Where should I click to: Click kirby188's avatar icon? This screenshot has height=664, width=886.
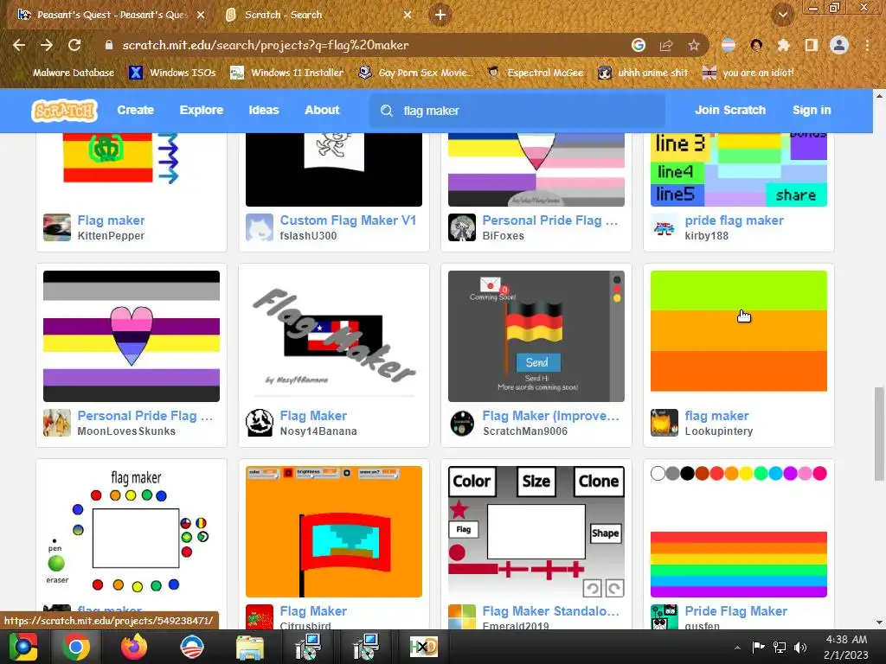tap(664, 227)
